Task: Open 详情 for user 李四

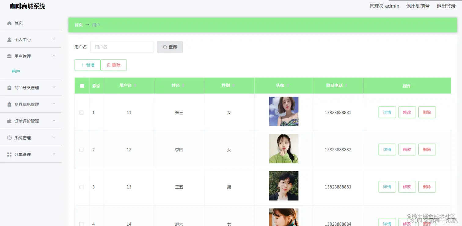Action: point(387,150)
